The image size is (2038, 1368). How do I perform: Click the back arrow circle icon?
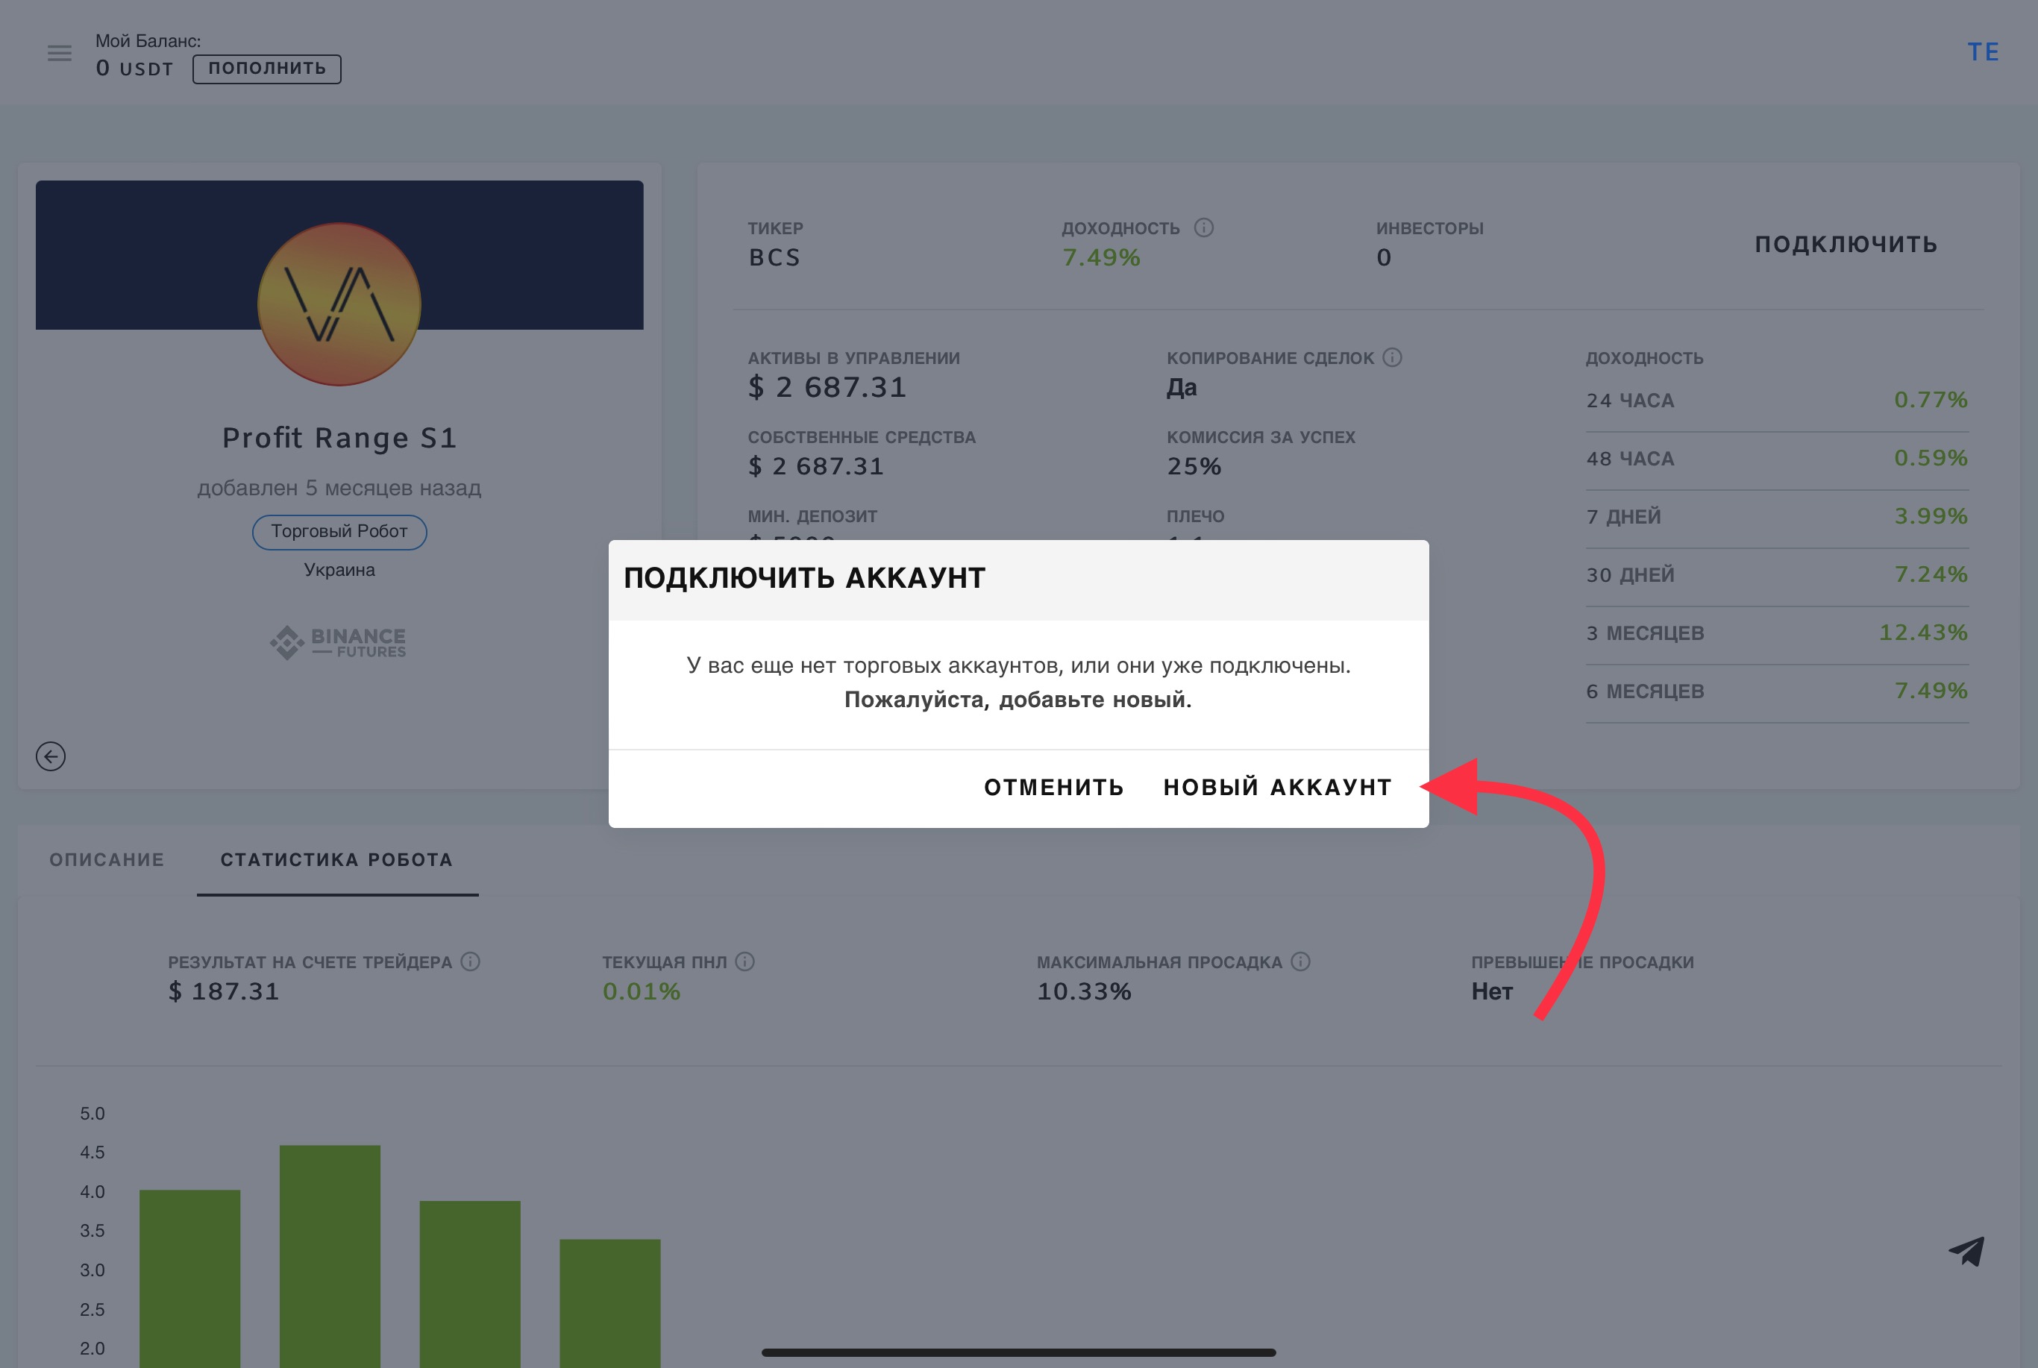[51, 756]
